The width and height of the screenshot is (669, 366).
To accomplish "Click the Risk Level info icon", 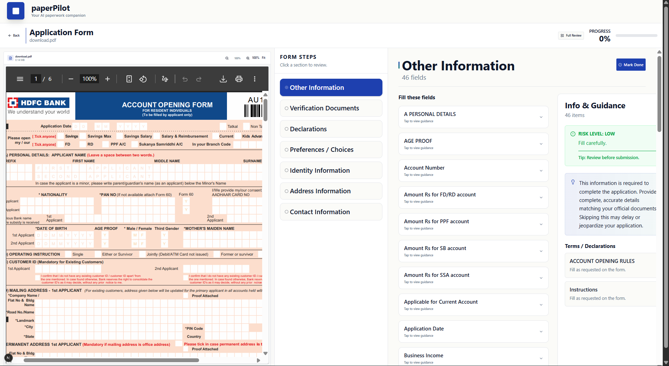I will [573, 134].
